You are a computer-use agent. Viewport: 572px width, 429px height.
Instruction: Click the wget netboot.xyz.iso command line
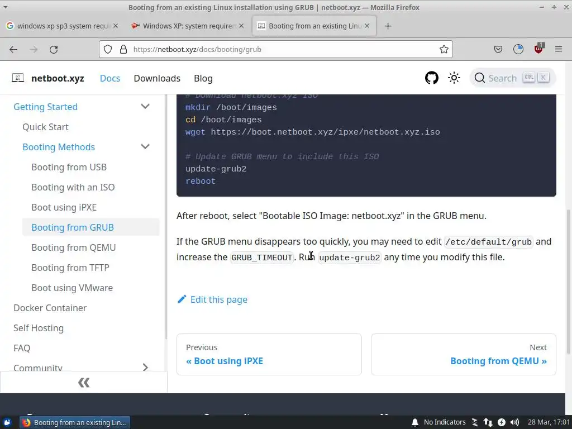(x=312, y=132)
